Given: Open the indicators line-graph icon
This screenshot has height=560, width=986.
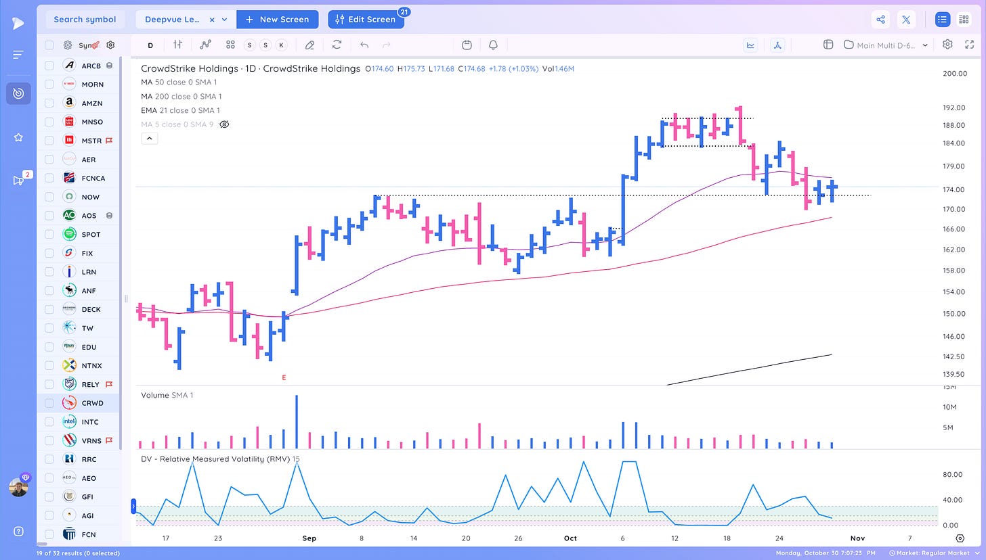Looking at the screenshot, I should point(205,45).
